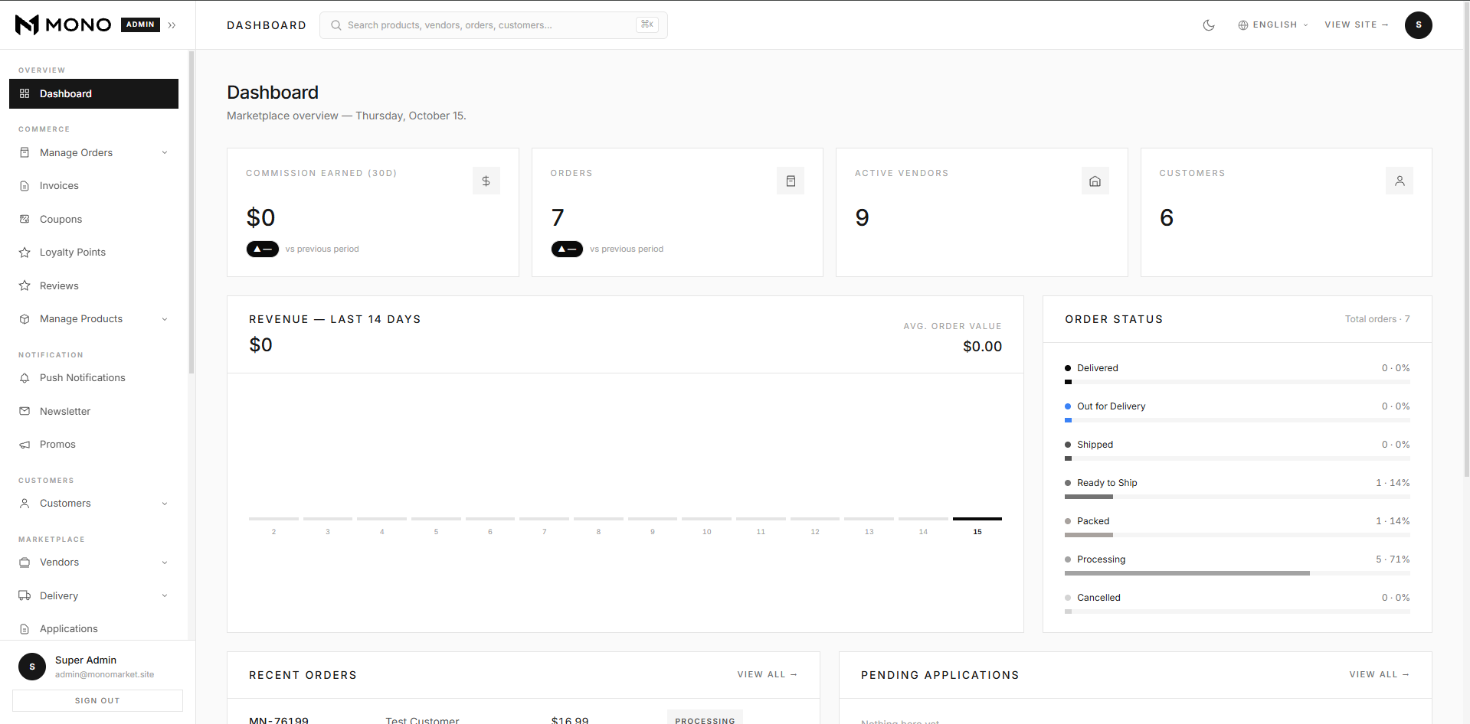Click the Coupons sidebar icon
Screen dimensions: 1470x724
tap(25, 219)
